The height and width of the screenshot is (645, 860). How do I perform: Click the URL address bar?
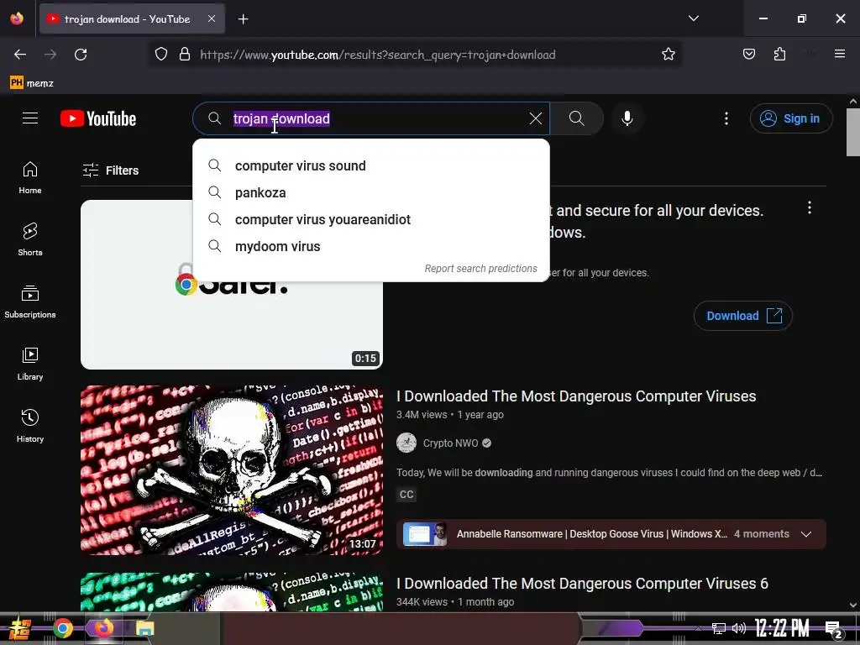tap(415, 55)
